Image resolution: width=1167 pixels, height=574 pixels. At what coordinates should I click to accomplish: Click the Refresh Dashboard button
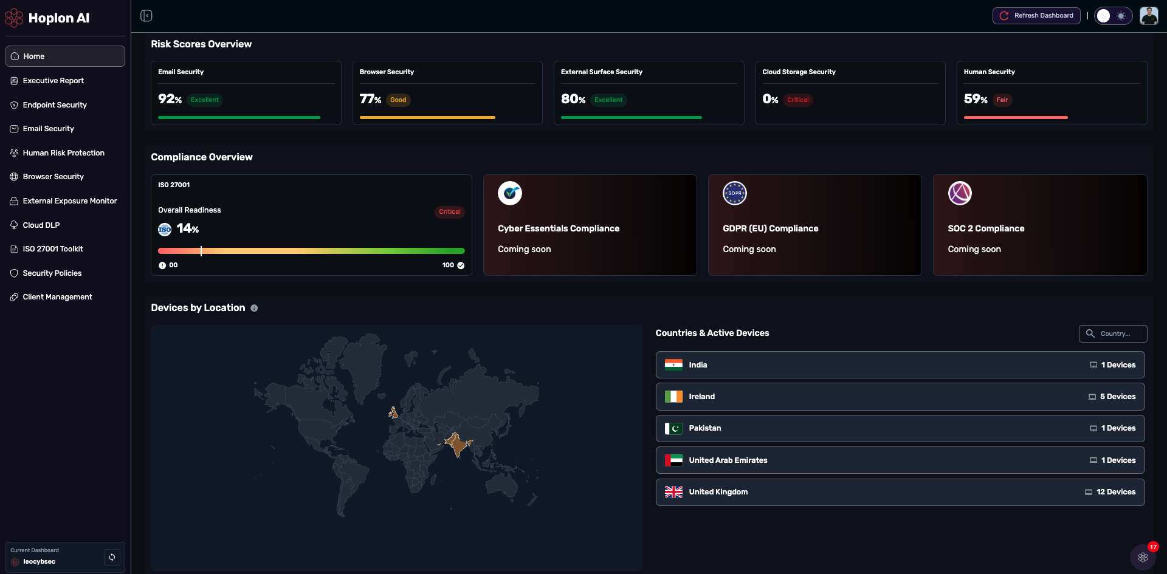click(x=1036, y=16)
